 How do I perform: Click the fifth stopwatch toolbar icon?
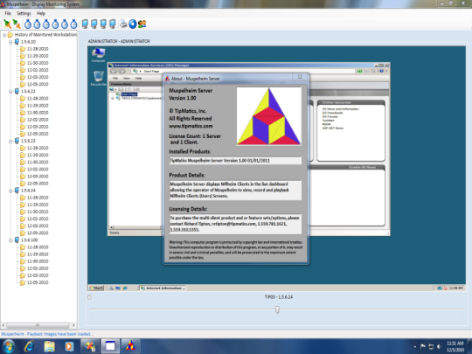click(x=65, y=24)
